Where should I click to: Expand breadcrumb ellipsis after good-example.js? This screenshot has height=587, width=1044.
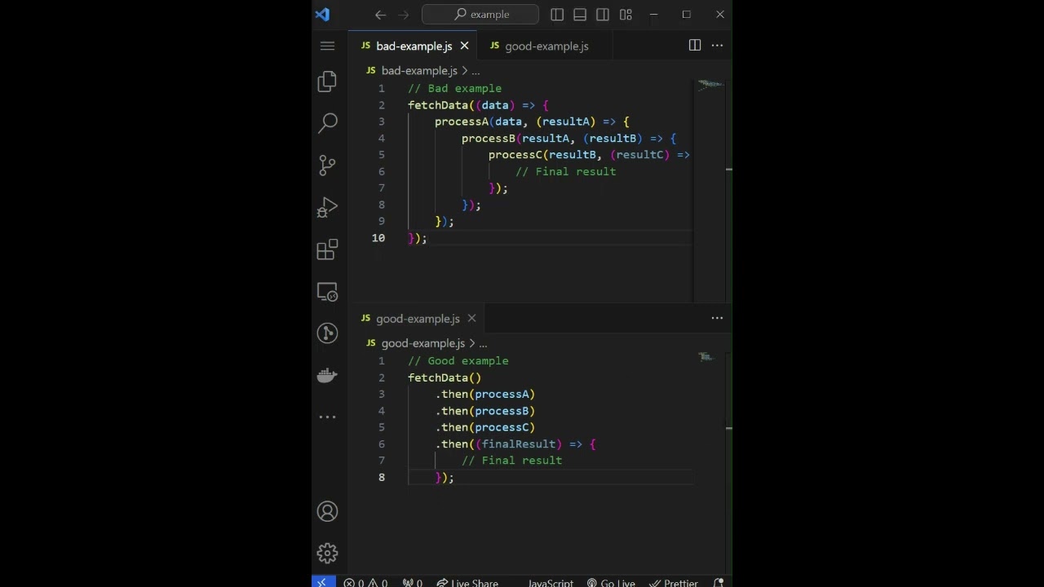point(483,343)
